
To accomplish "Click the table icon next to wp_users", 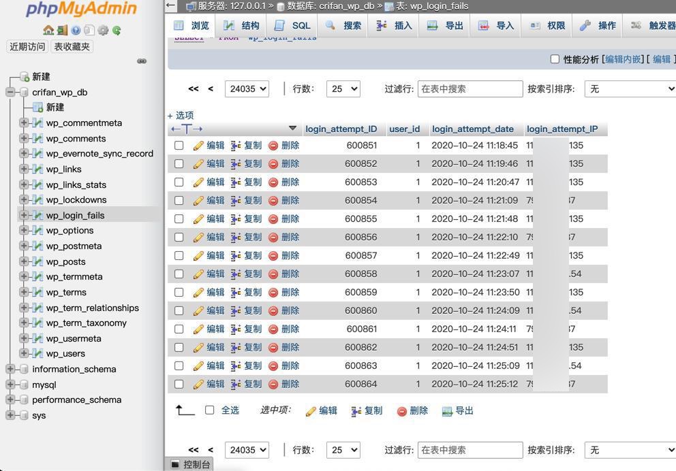I will [38, 353].
